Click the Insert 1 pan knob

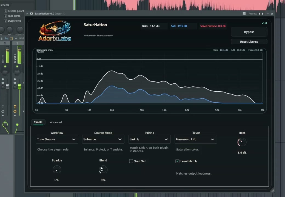tap(17, 73)
